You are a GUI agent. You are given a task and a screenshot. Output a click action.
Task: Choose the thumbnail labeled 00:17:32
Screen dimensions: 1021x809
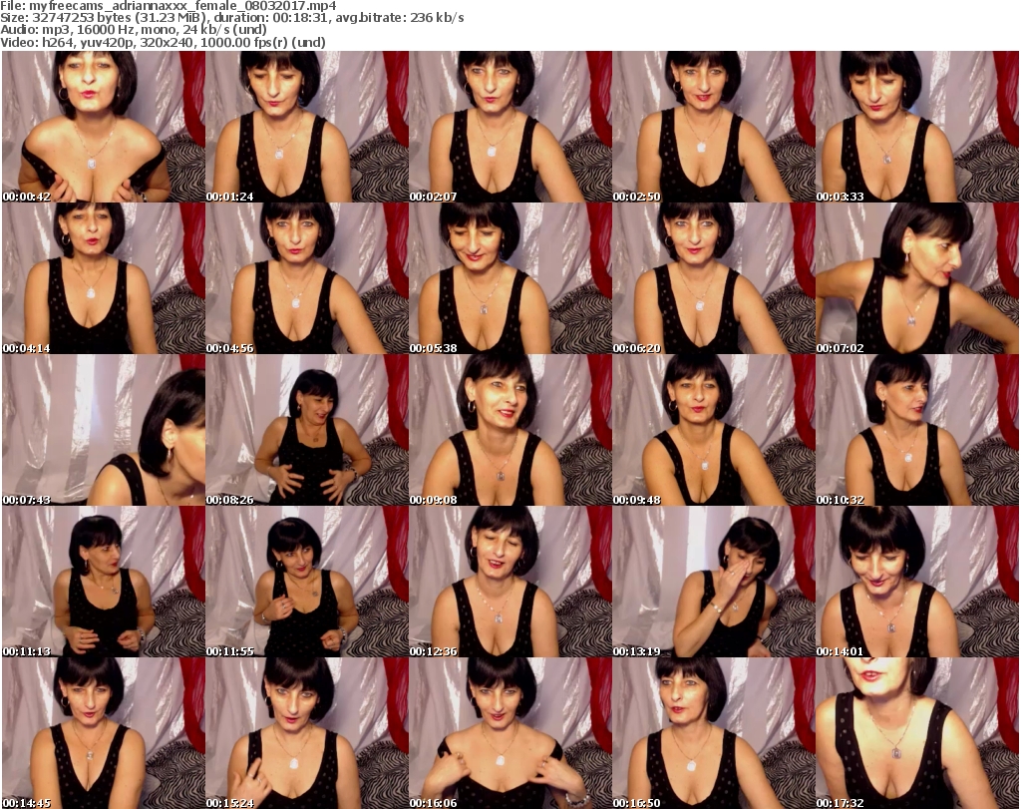pyautogui.click(x=917, y=733)
